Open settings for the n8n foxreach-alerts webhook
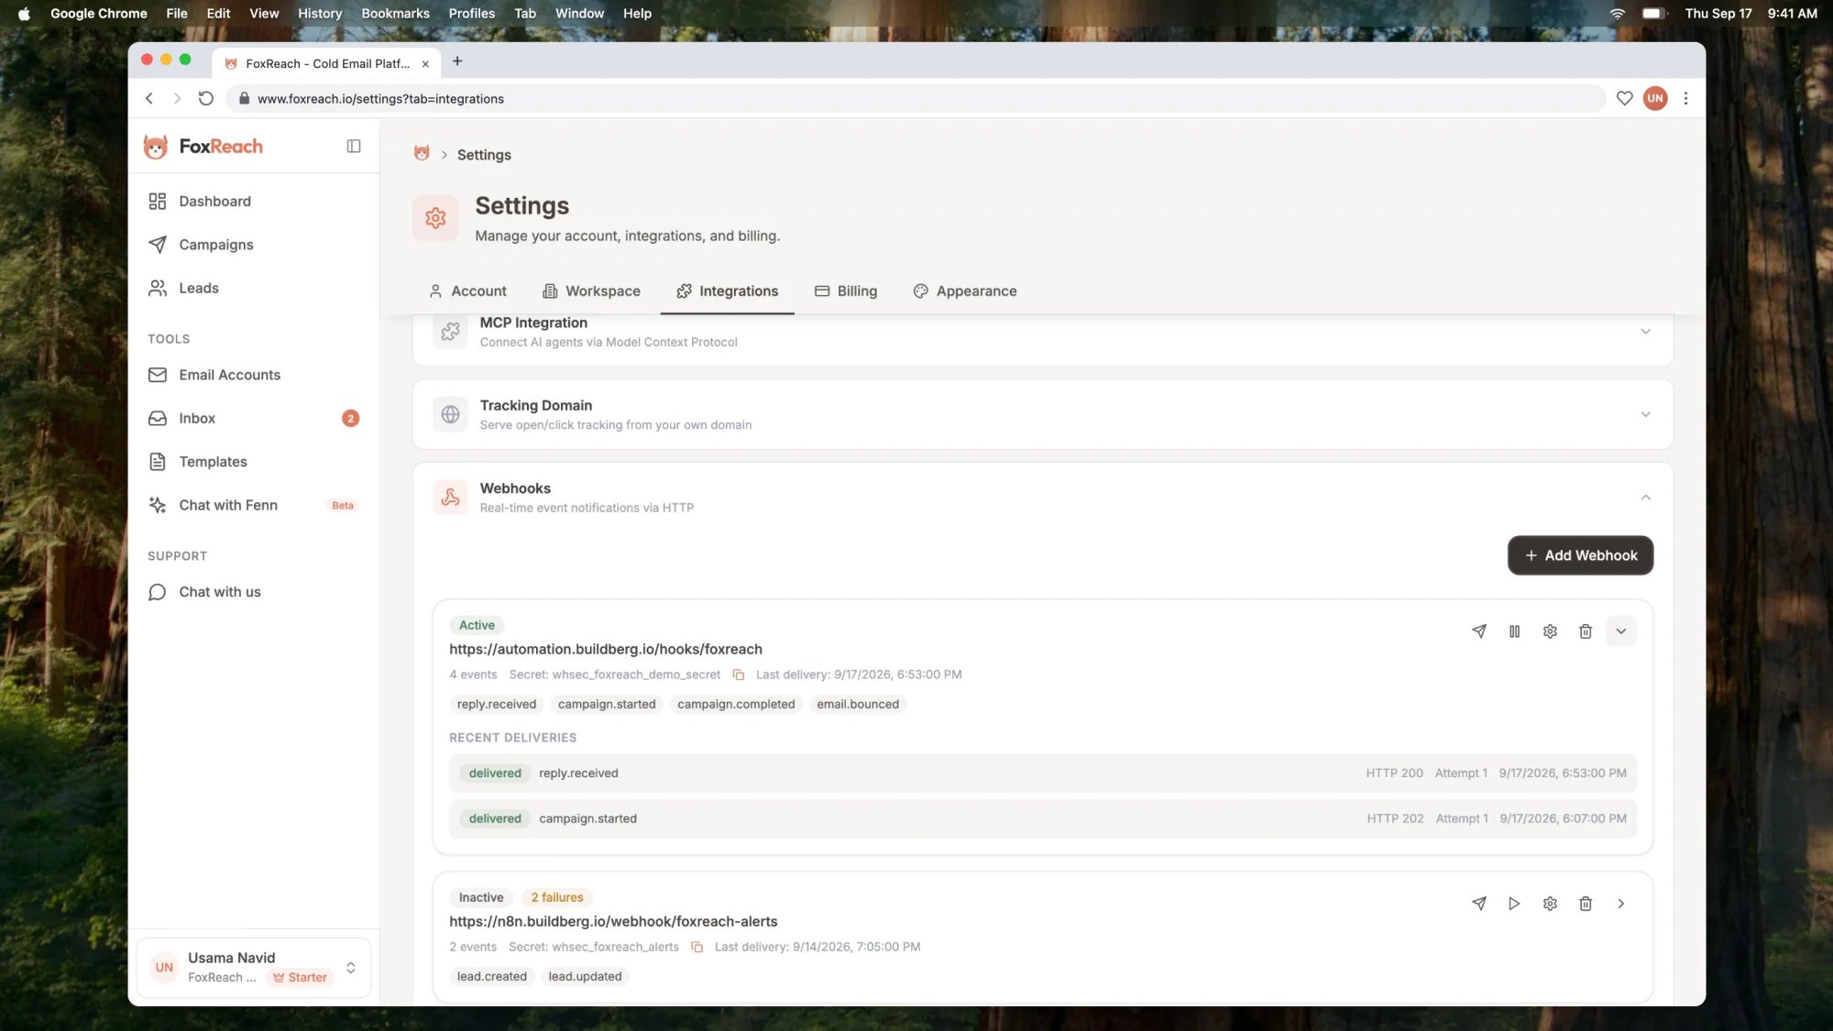This screenshot has height=1031, width=1833. [1550, 904]
